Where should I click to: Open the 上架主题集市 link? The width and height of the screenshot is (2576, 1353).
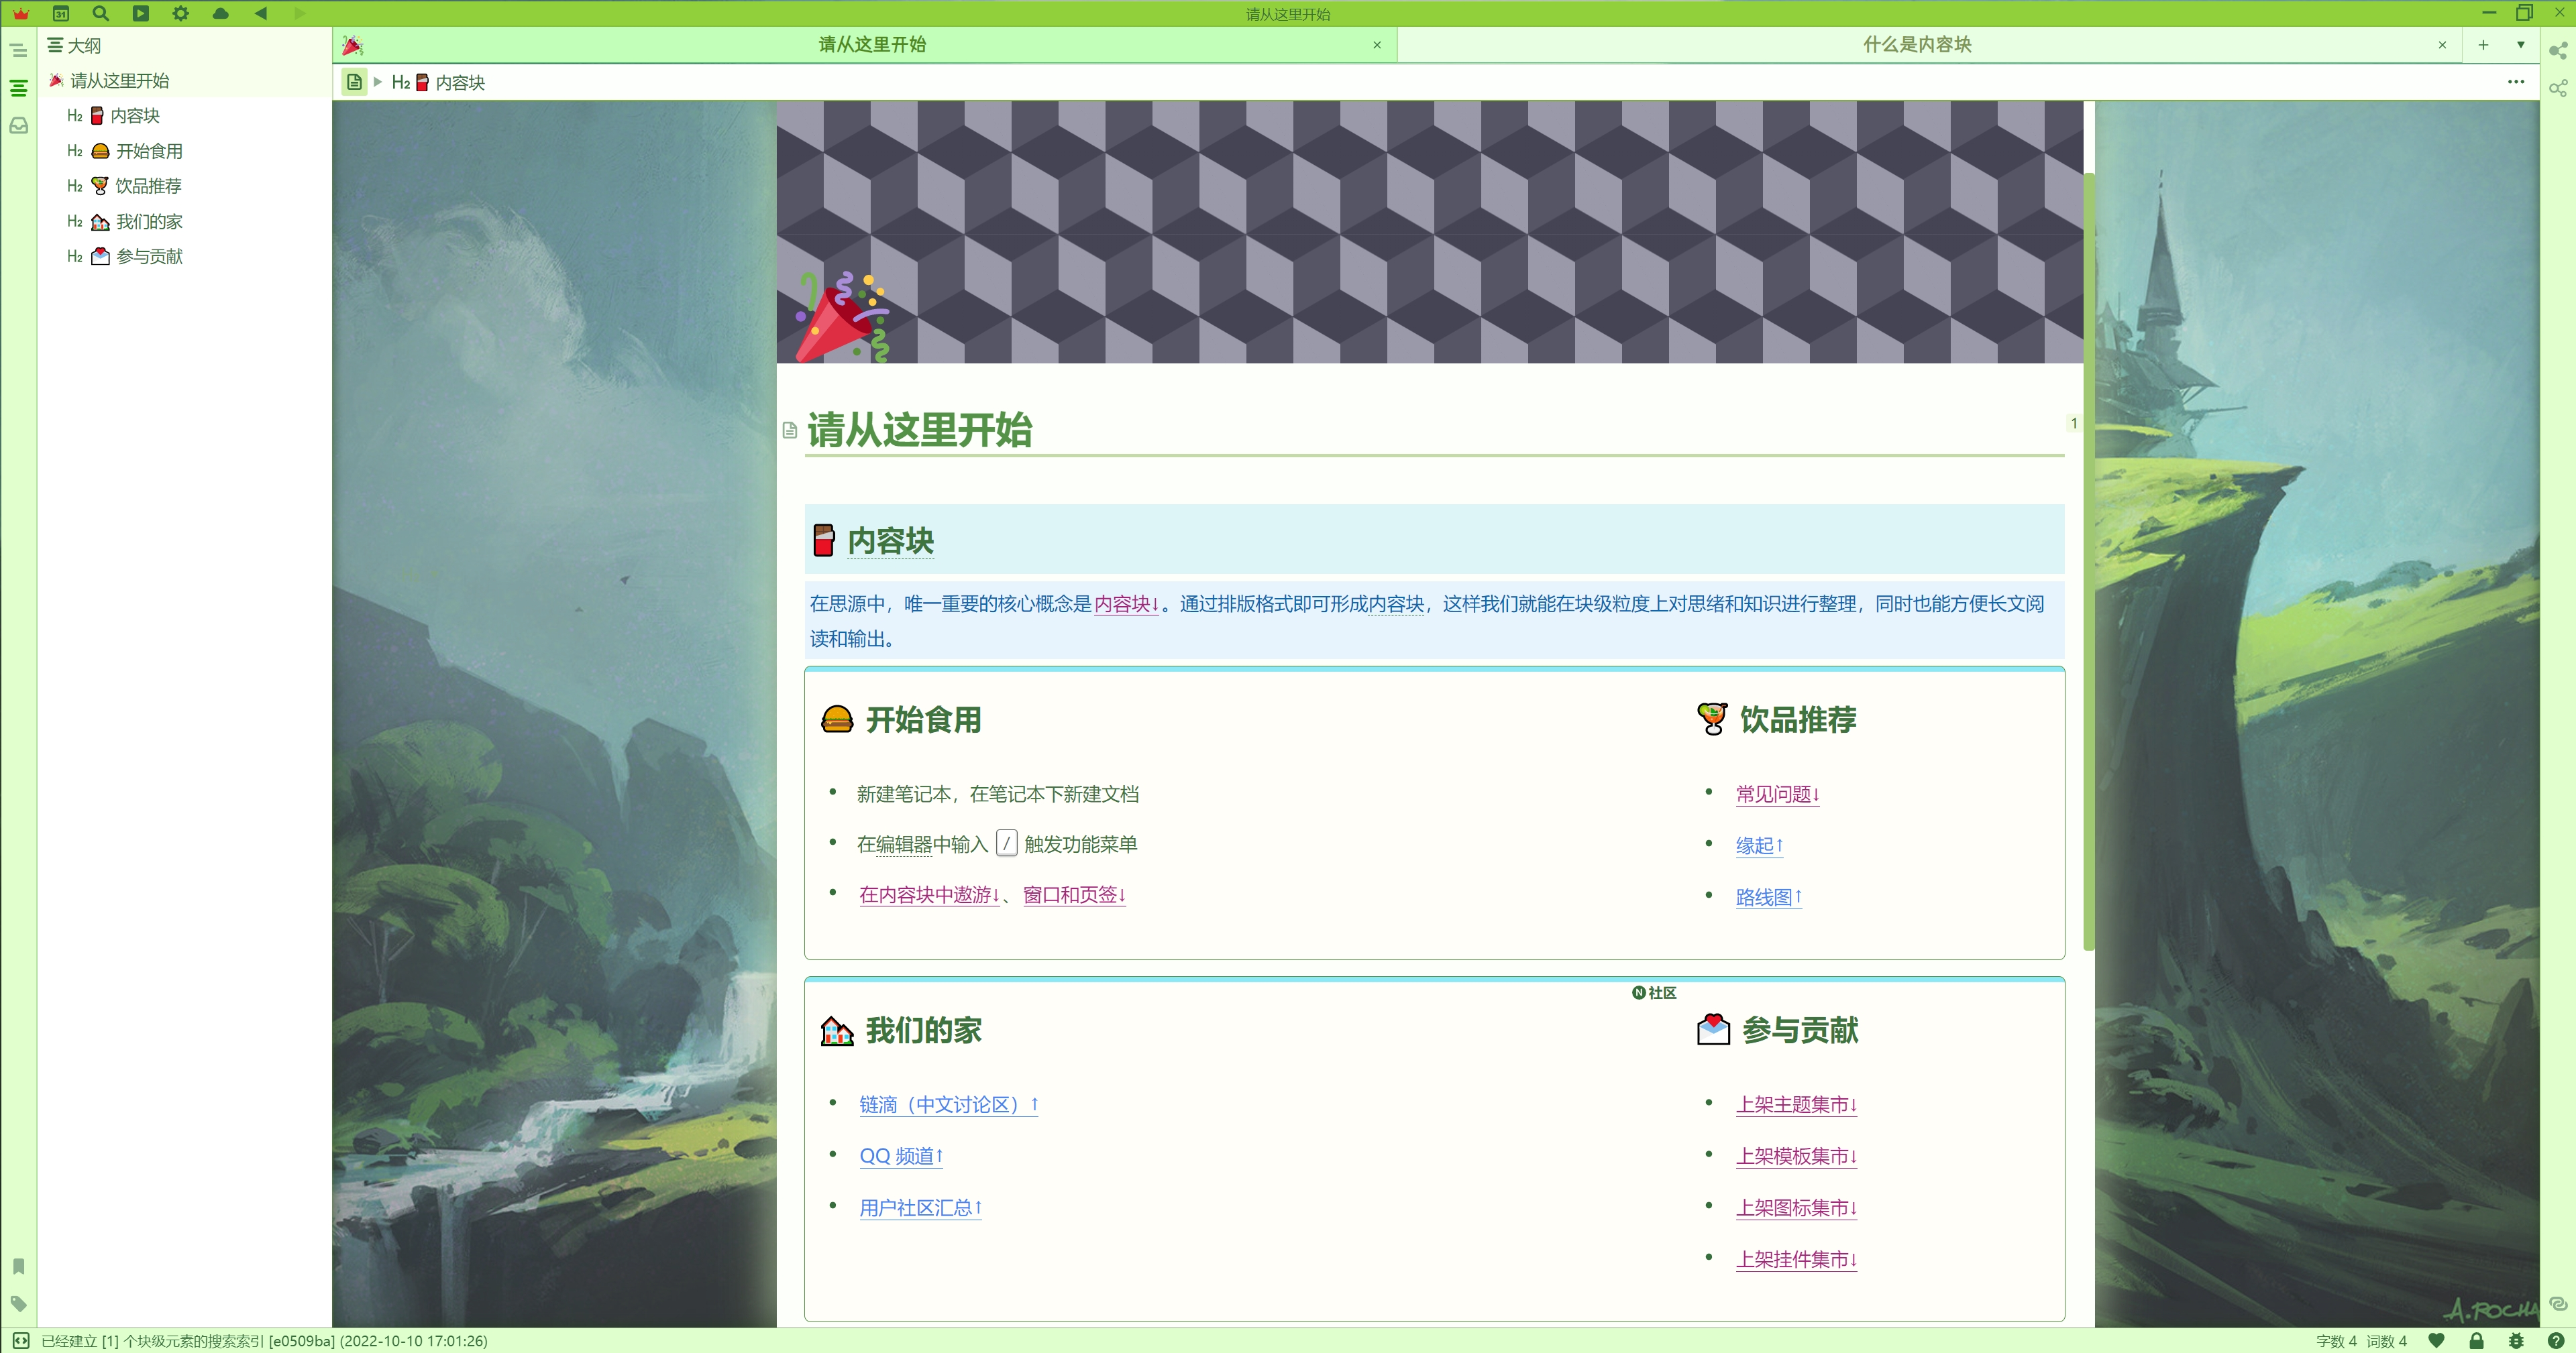1796,1104
